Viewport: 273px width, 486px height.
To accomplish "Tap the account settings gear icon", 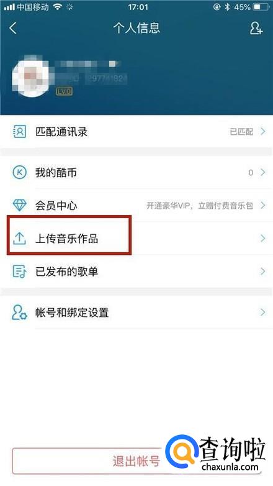I will 19,312.
